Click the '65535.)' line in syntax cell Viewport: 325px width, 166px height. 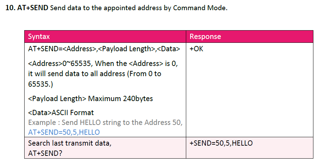click(40, 84)
